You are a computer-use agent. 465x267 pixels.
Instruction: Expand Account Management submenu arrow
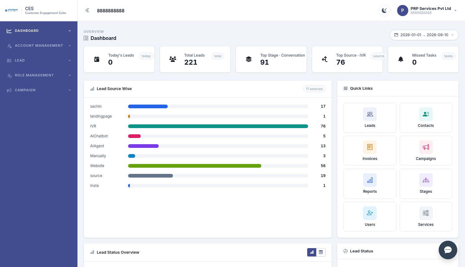[x=70, y=46]
